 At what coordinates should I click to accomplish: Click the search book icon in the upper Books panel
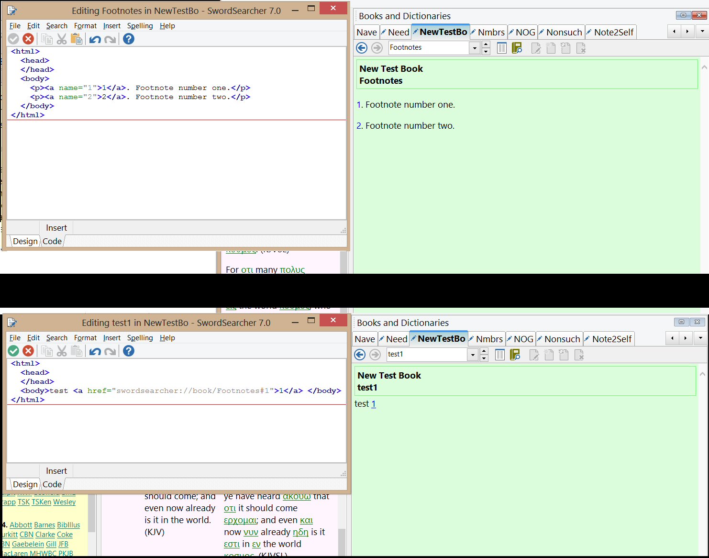(x=517, y=48)
